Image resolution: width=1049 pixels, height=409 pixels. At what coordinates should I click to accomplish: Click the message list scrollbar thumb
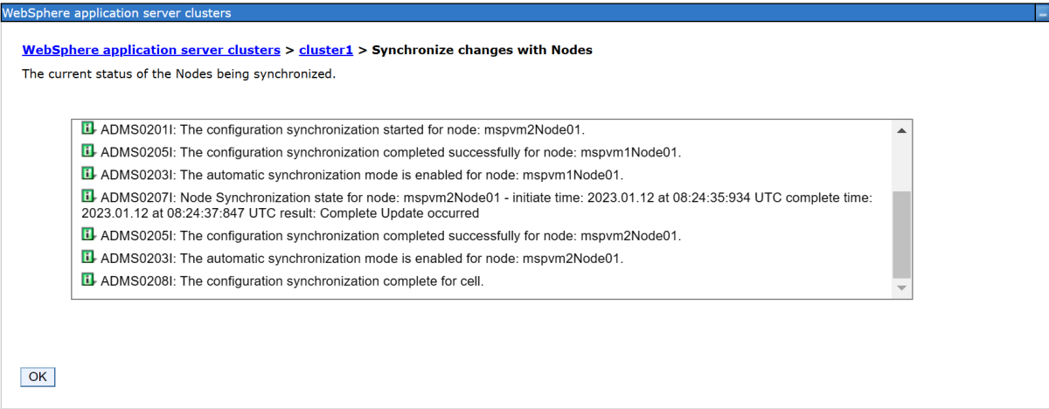(901, 233)
